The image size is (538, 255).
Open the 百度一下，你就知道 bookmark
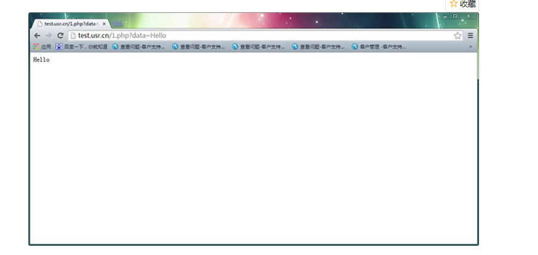tap(81, 47)
